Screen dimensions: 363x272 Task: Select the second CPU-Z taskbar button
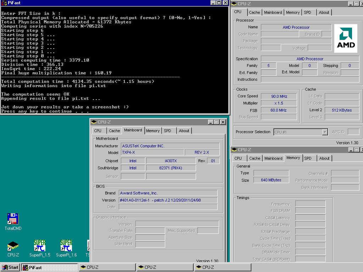point(165,267)
